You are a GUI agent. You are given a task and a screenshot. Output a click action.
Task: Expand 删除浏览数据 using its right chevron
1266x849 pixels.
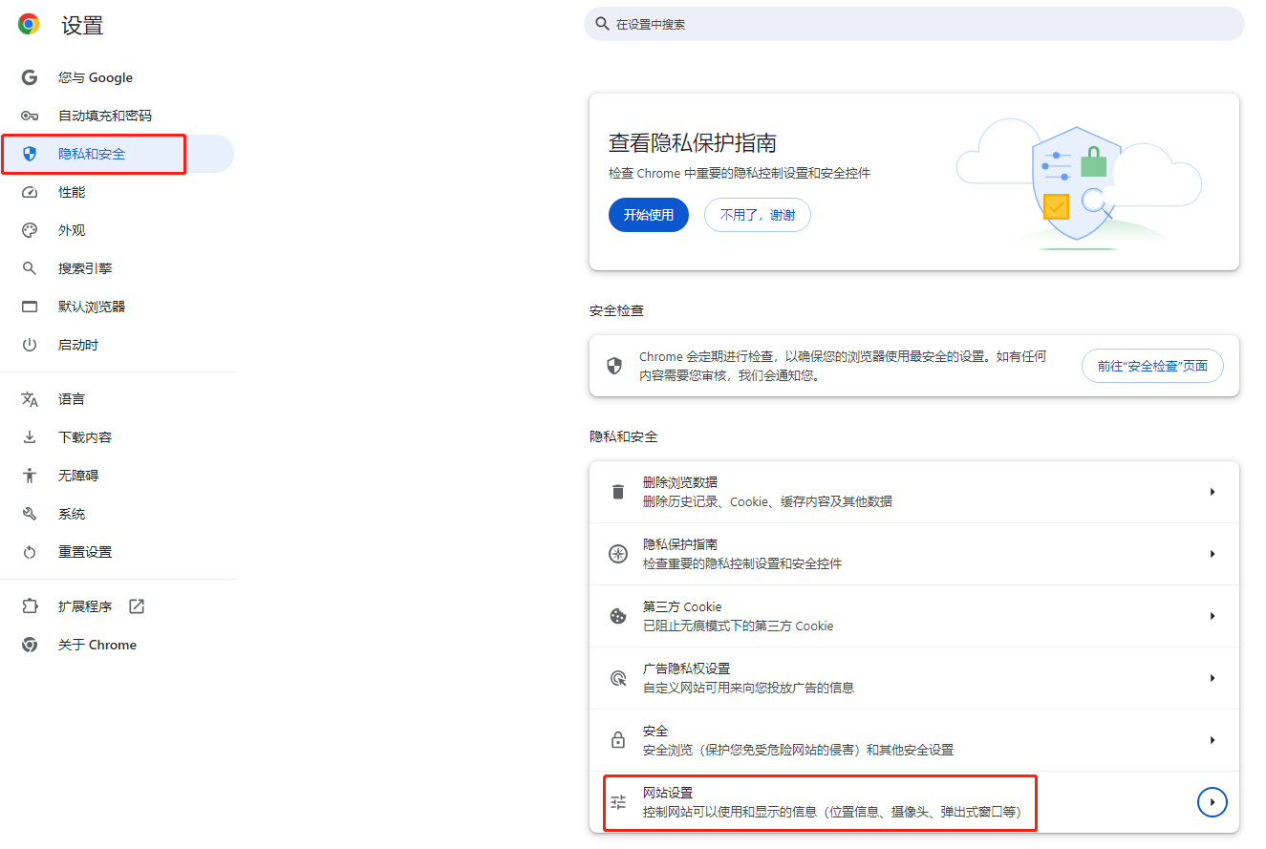point(1212,491)
